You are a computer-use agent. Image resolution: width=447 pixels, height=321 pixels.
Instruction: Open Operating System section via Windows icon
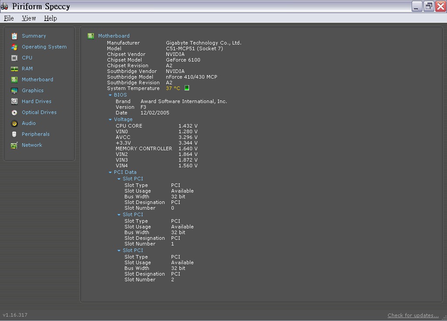point(14,47)
